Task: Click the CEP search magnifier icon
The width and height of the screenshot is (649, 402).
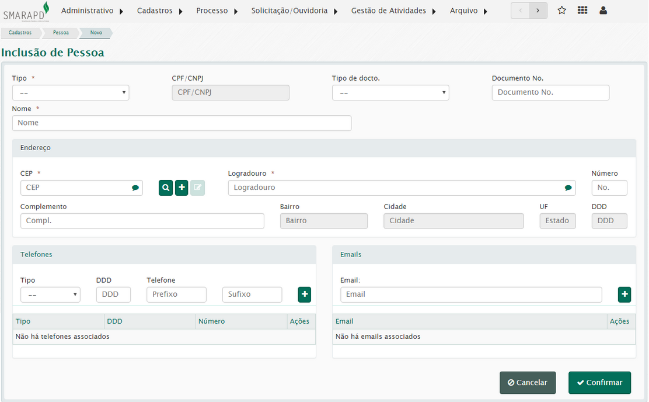Action: click(x=166, y=188)
